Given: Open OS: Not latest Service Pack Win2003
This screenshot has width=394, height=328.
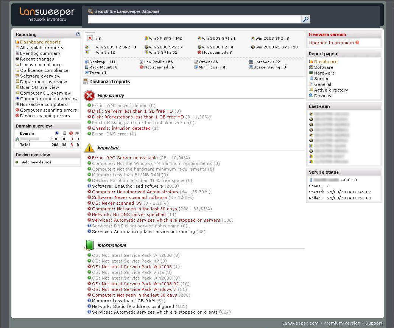Looking at the screenshot, I should coord(132,267).
